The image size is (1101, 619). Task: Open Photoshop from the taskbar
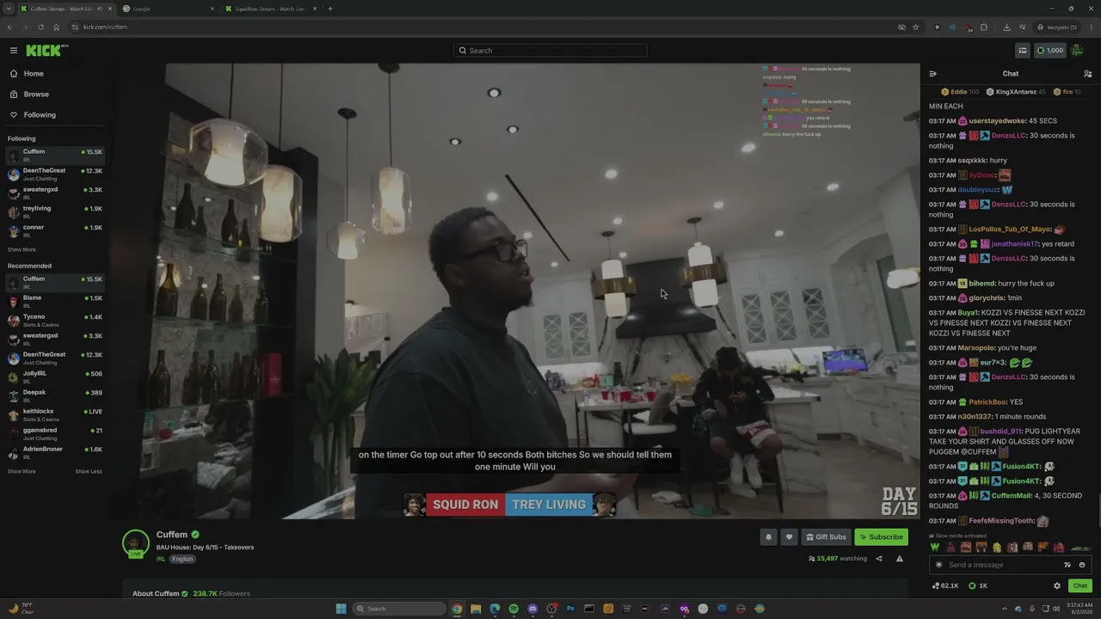(570, 609)
